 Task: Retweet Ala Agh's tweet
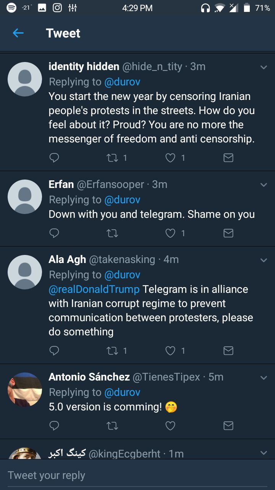click(x=112, y=351)
